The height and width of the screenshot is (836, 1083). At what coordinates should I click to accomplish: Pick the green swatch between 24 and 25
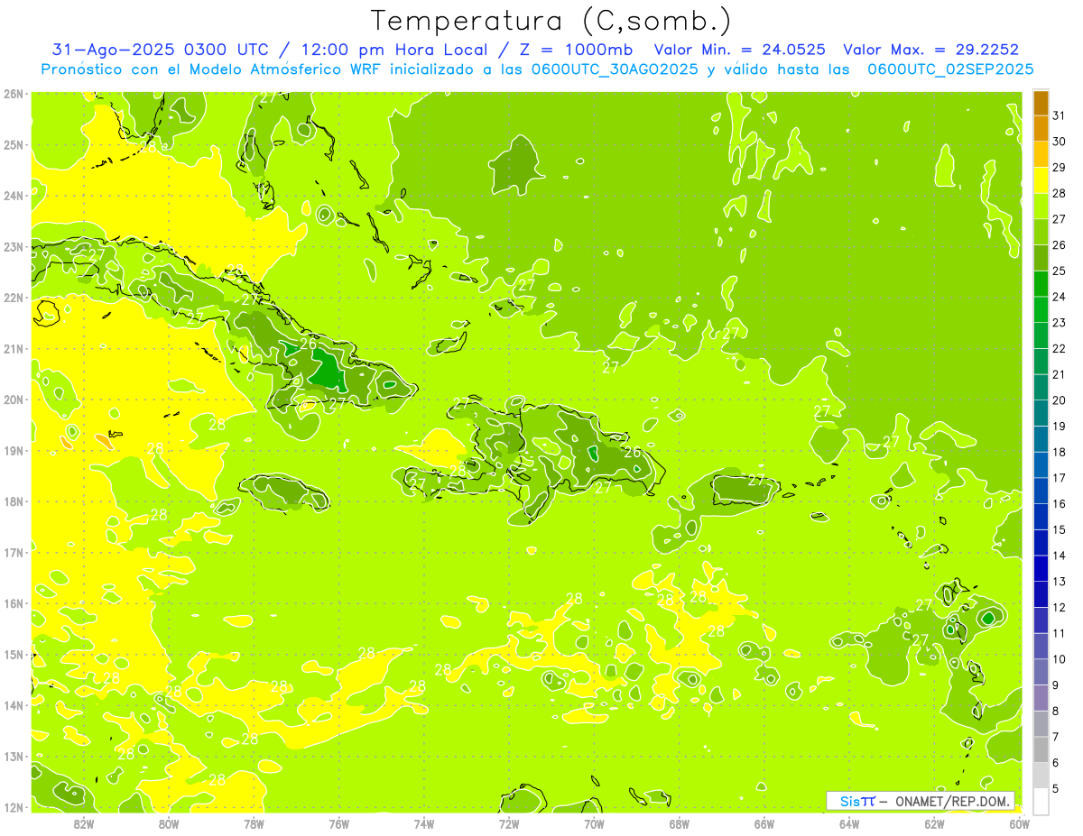coord(1041,284)
